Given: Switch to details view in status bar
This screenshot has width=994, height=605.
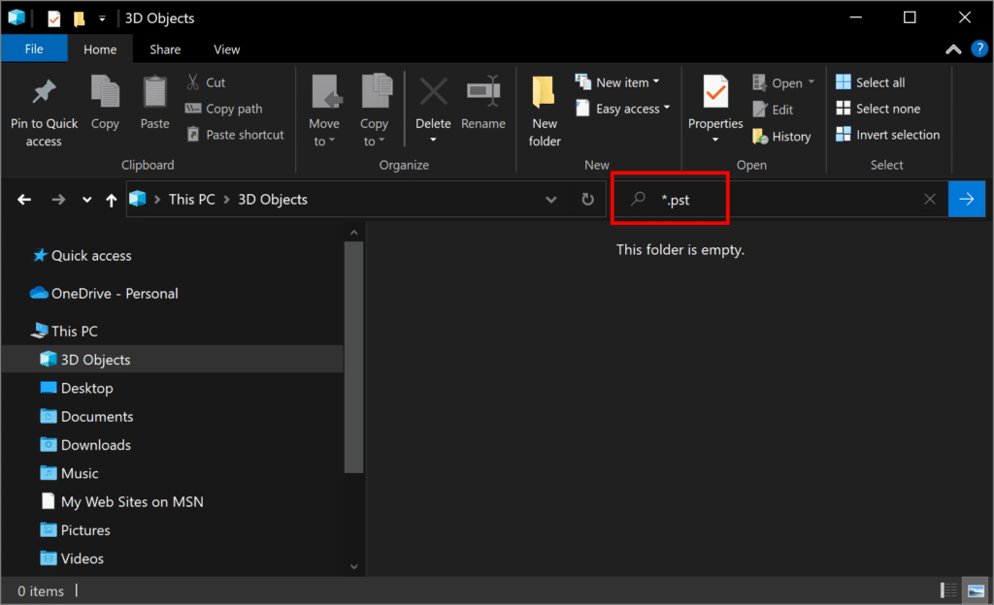Looking at the screenshot, I should (948, 590).
